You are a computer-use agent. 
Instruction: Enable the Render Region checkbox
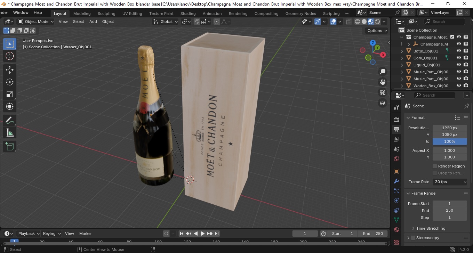[435, 166]
